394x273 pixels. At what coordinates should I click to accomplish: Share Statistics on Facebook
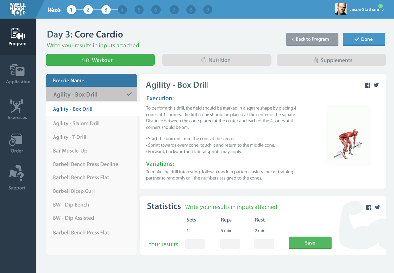368,208
